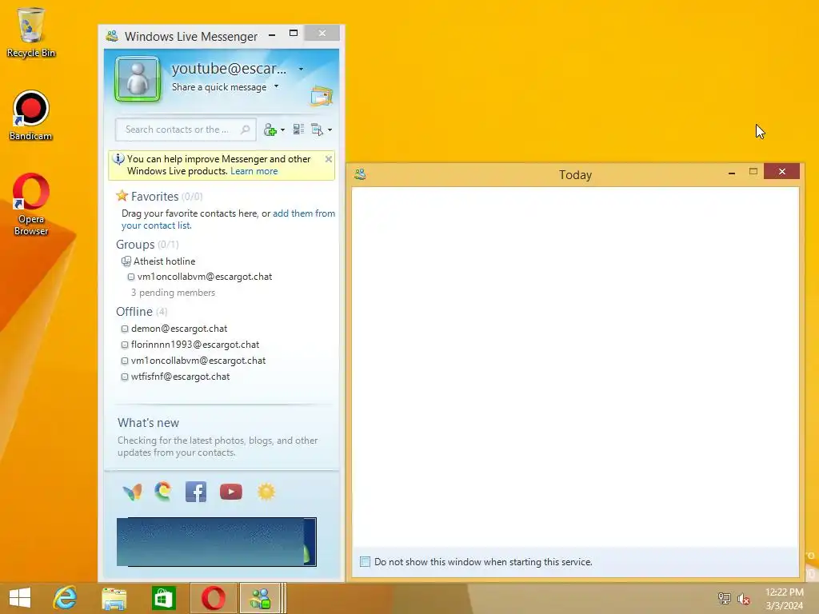Click the taskbar clock showing 12:22 PM

[x=784, y=598]
